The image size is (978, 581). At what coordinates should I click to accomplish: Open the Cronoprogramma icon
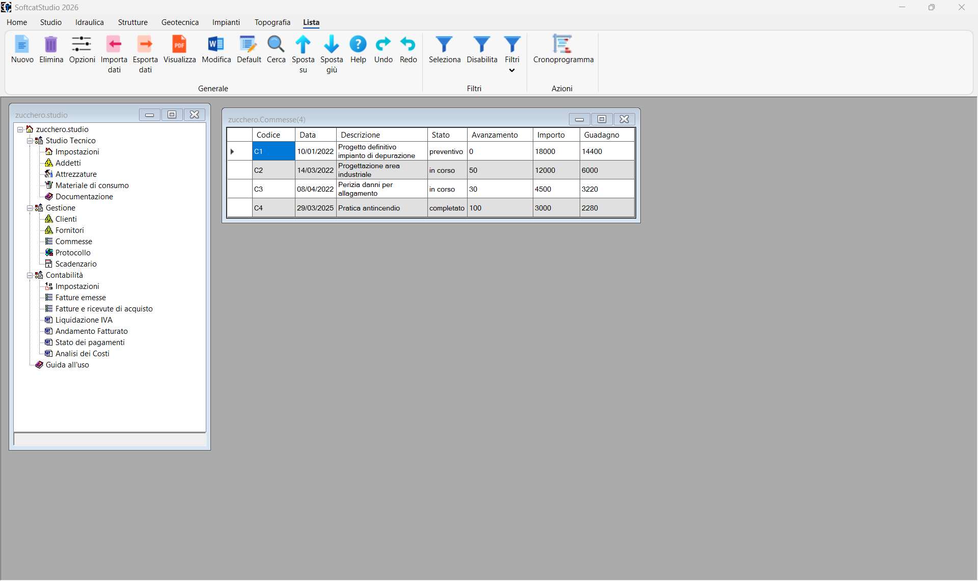click(563, 44)
